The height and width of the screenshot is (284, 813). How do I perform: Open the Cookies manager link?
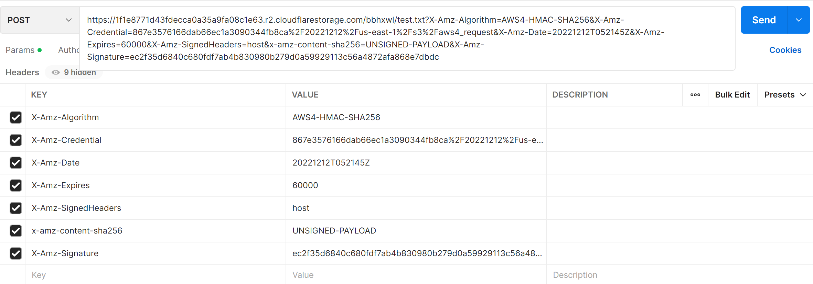point(785,50)
